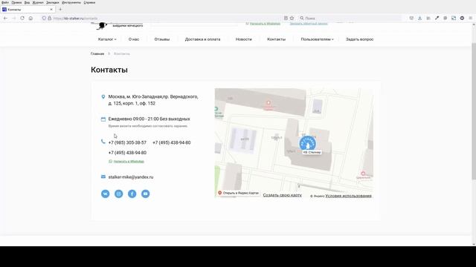476x267 pixels.
Task: Open the Новости page
Action: [x=244, y=39]
